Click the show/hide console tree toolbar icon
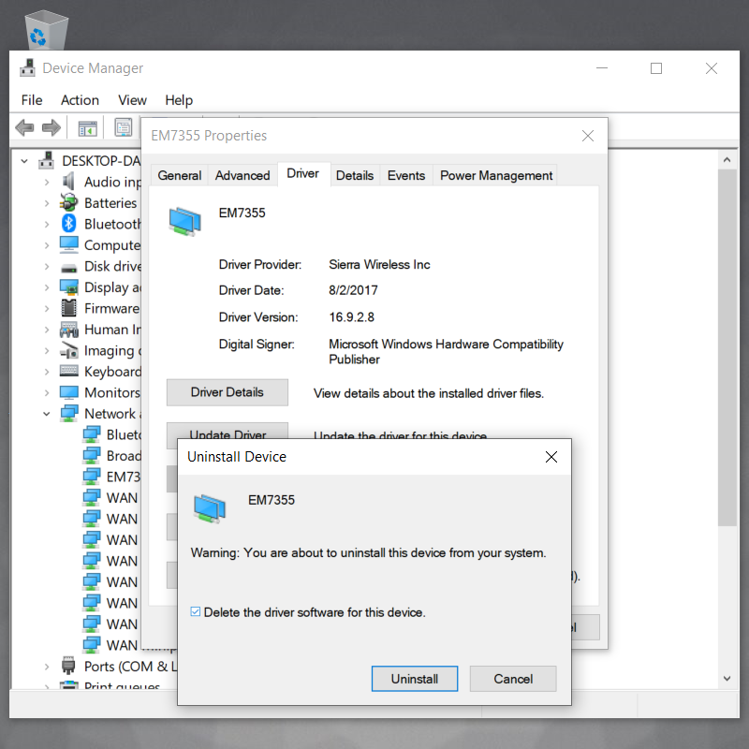This screenshot has width=749, height=749. 88,127
